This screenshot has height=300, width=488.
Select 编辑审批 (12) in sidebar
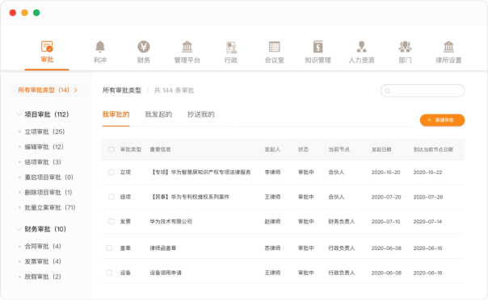pyautogui.click(x=44, y=147)
